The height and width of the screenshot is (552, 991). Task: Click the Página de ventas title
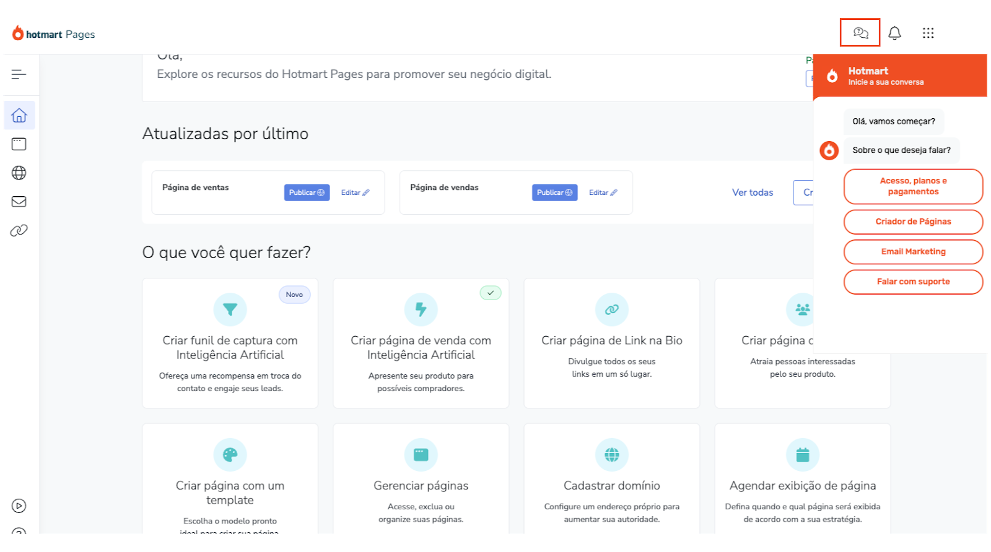(x=195, y=188)
